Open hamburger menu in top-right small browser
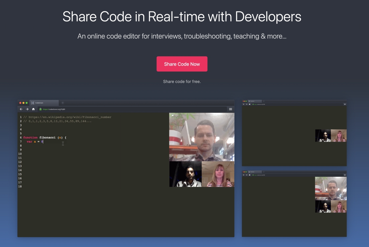This screenshot has height=247, width=369. pos(345,104)
